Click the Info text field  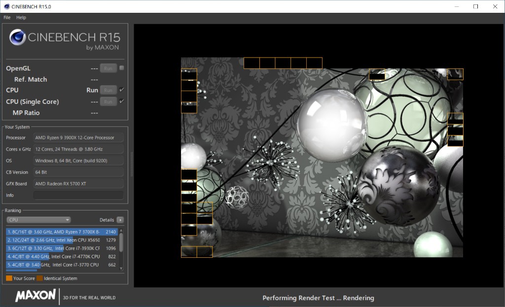point(78,195)
